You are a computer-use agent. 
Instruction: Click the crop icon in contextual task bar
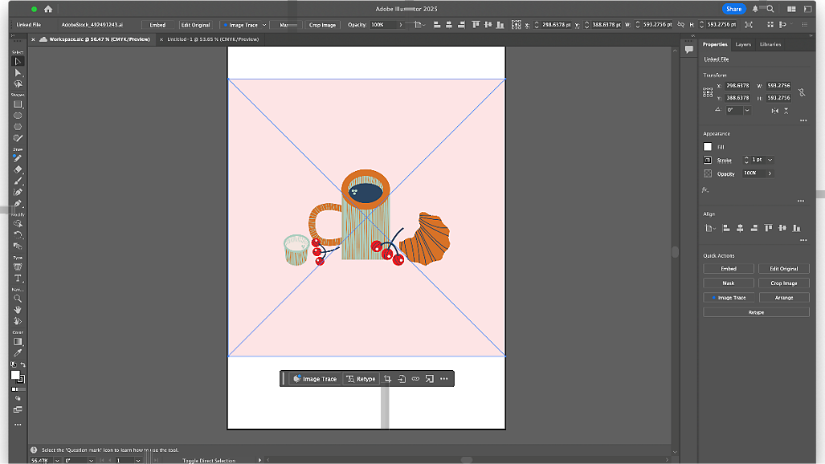(x=388, y=379)
